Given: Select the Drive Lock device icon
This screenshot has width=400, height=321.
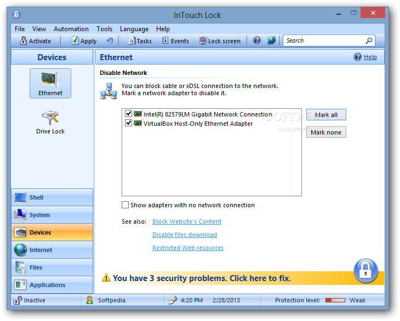Looking at the screenshot, I should (50, 122).
